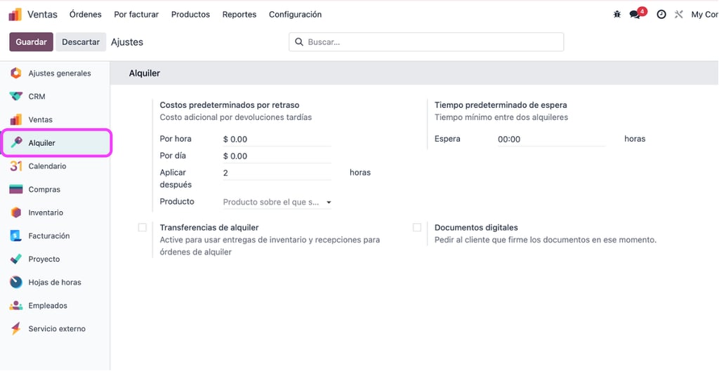Click the Por día amount field
This screenshot has height=371, width=719.
pos(277,156)
